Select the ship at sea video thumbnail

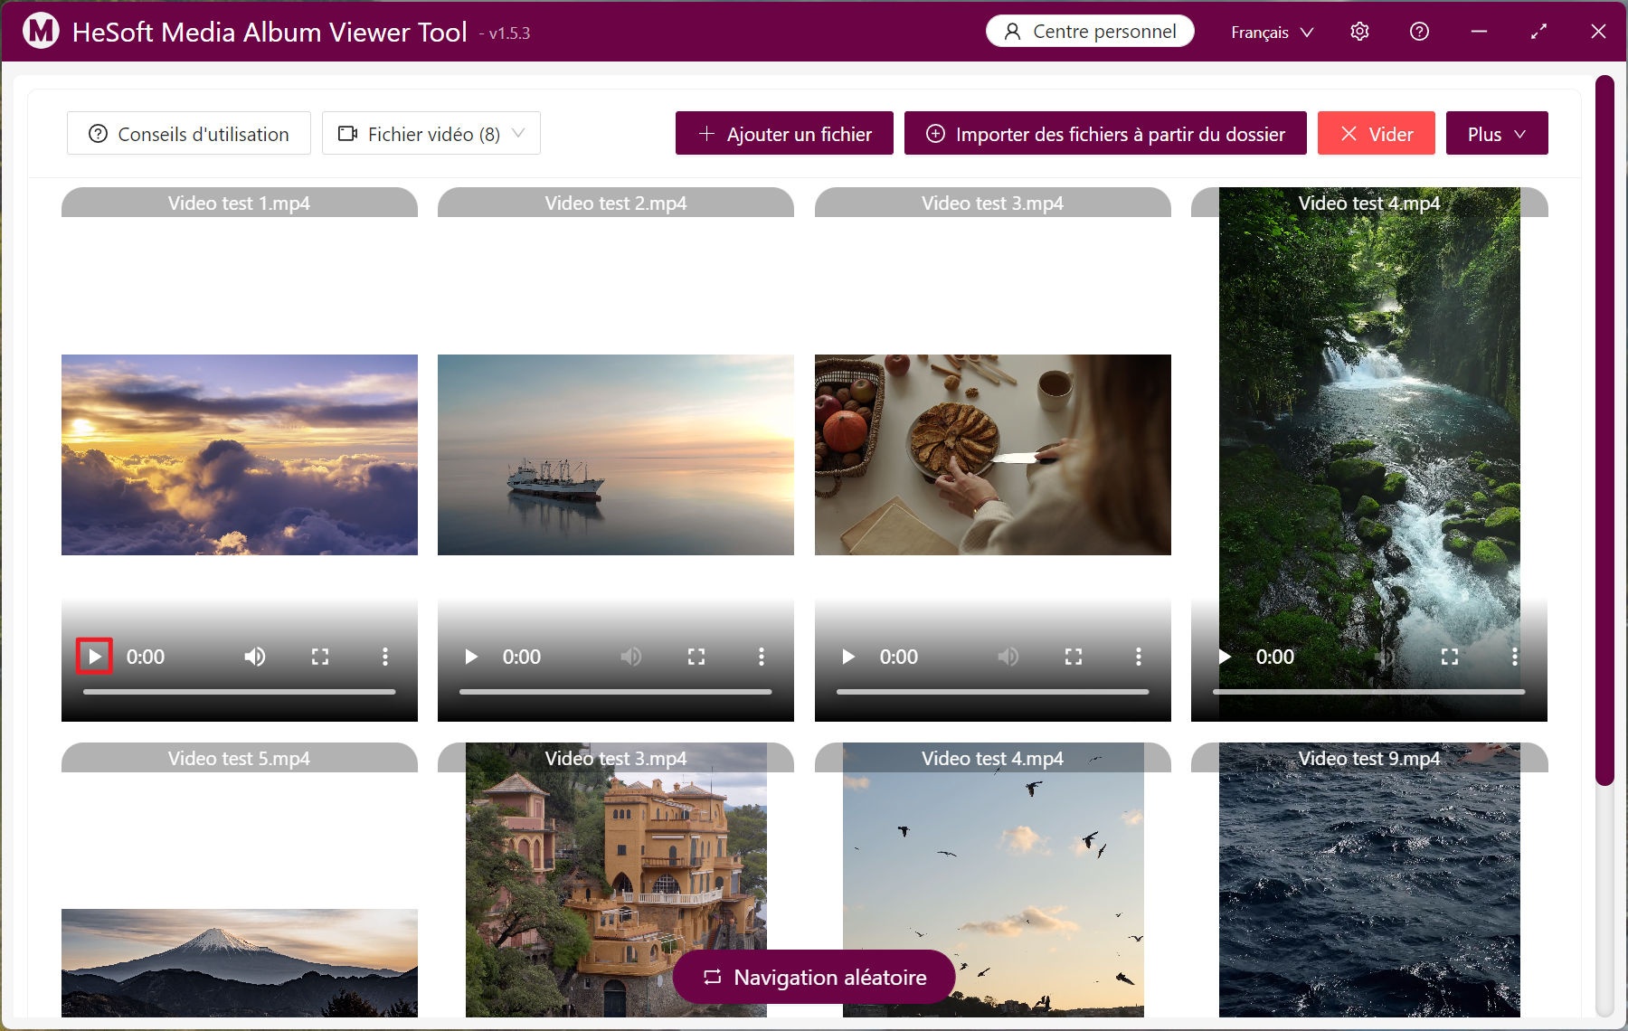click(616, 455)
